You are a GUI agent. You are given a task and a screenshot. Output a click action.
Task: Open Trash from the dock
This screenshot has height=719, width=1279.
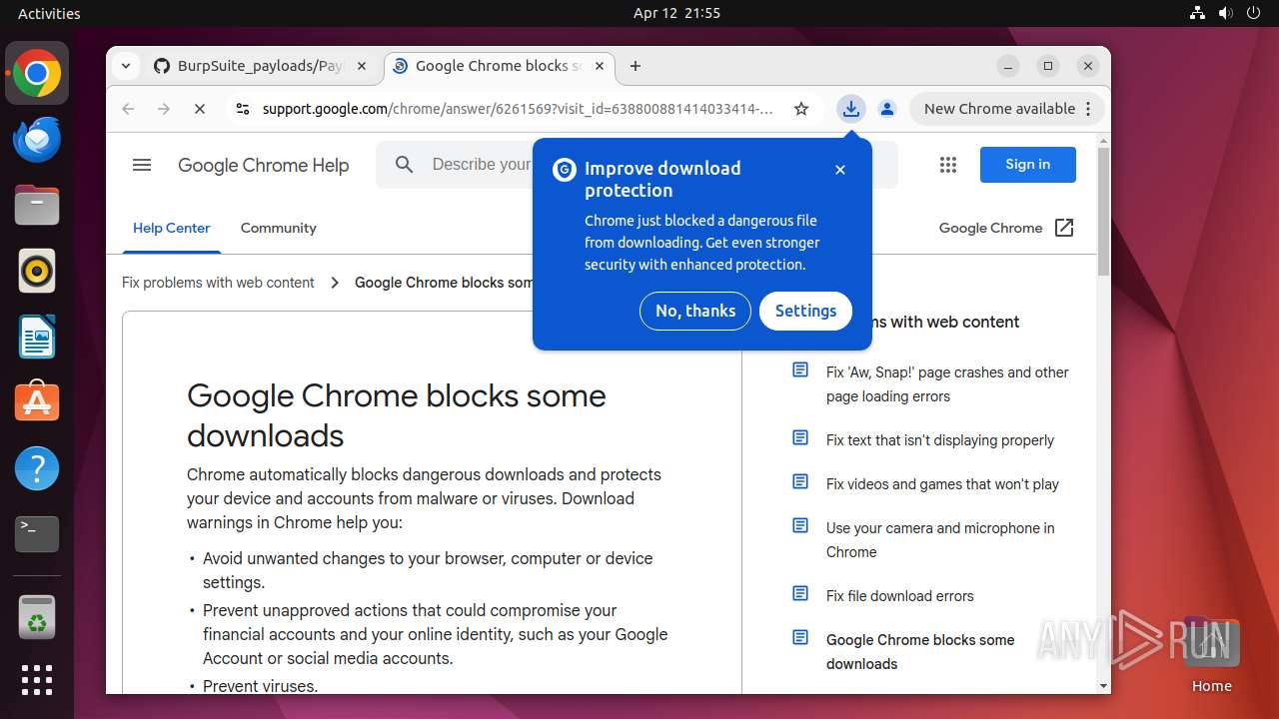[x=37, y=617]
